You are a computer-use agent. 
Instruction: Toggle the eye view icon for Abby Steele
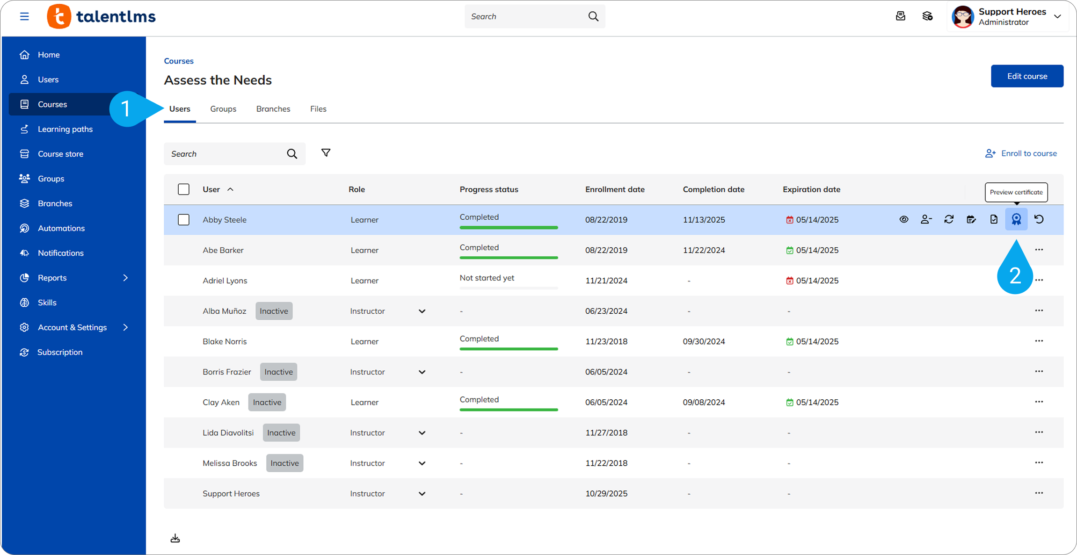pyautogui.click(x=904, y=219)
